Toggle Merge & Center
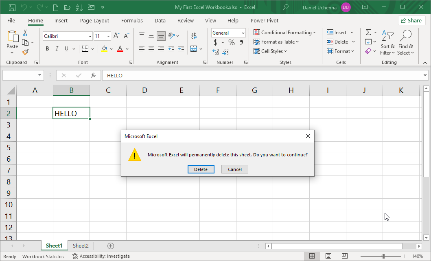 pos(194,48)
